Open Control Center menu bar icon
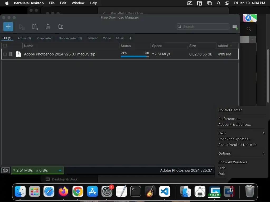Viewport: 270px width, 202px height. pos(227,3)
